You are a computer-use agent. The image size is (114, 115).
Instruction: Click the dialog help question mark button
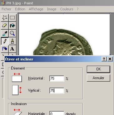coord(104,59)
